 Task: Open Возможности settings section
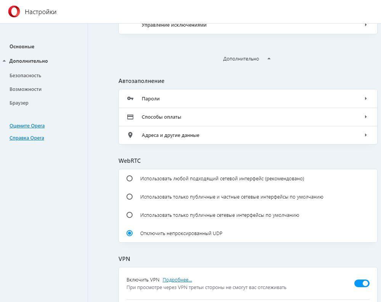coord(26,89)
